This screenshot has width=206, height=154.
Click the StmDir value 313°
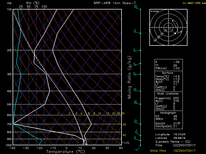click(x=177, y=123)
